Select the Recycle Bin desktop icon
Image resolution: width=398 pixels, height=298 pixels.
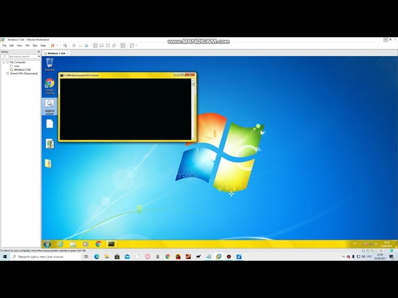pos(50,64)
